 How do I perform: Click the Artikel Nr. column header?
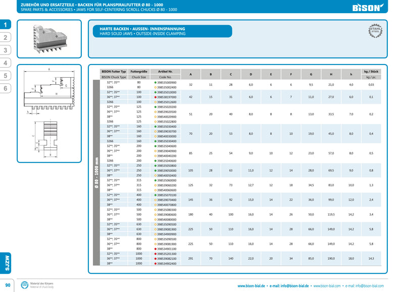point(166,72)
